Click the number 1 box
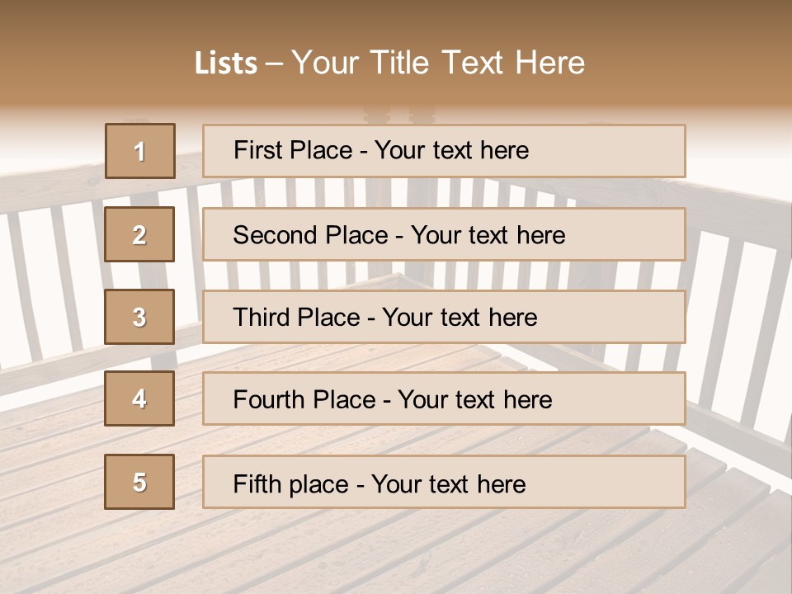792x594 pixels. point(140,151)
